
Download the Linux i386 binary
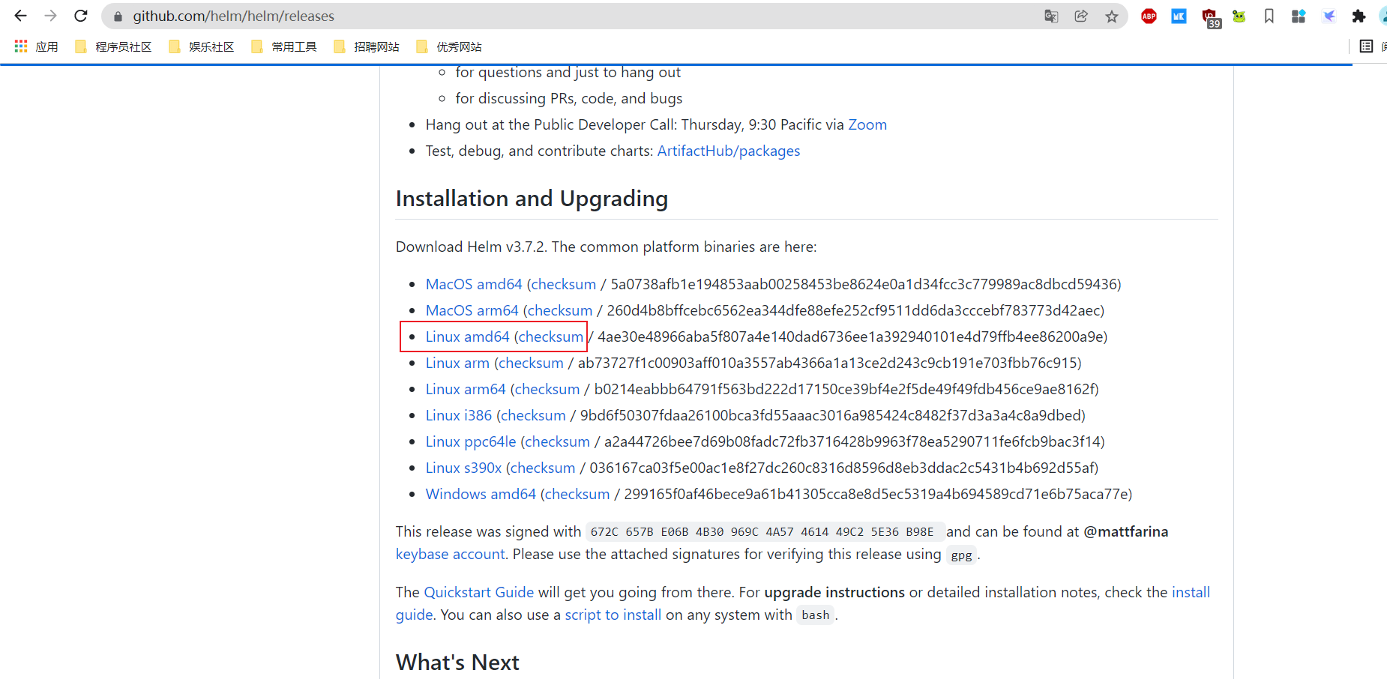tap(459, 415)
